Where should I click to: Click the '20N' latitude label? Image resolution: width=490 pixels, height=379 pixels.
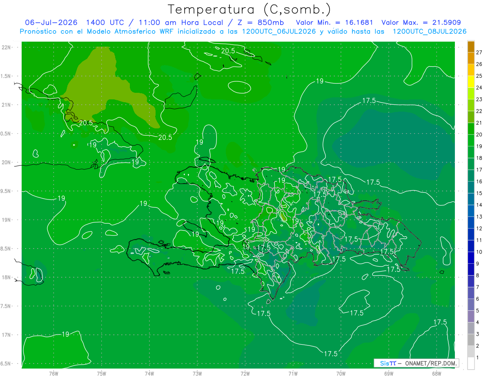coord(6,162)
